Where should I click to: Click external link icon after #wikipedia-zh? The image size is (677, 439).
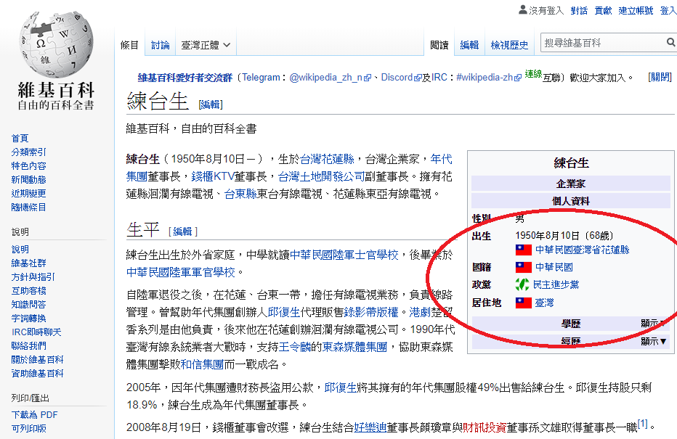(518, 78)
